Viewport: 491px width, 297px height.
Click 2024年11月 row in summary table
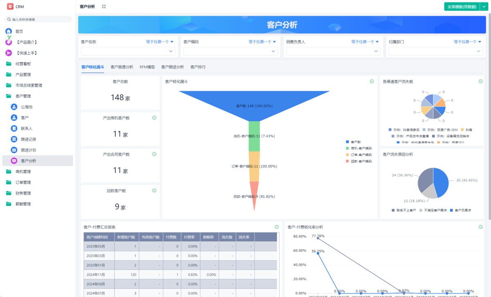coord(180,274)
